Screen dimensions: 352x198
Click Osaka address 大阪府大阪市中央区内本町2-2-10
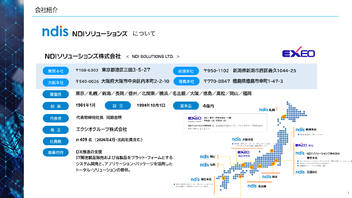135,81
